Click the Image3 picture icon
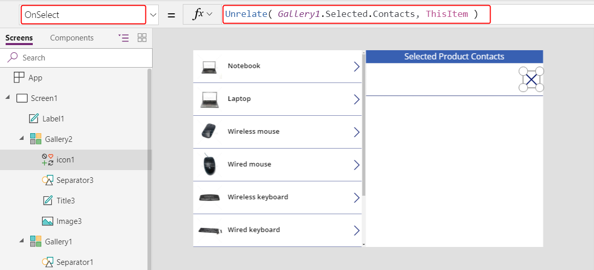Viewport: 594px width, 270px height. [47, 221]
